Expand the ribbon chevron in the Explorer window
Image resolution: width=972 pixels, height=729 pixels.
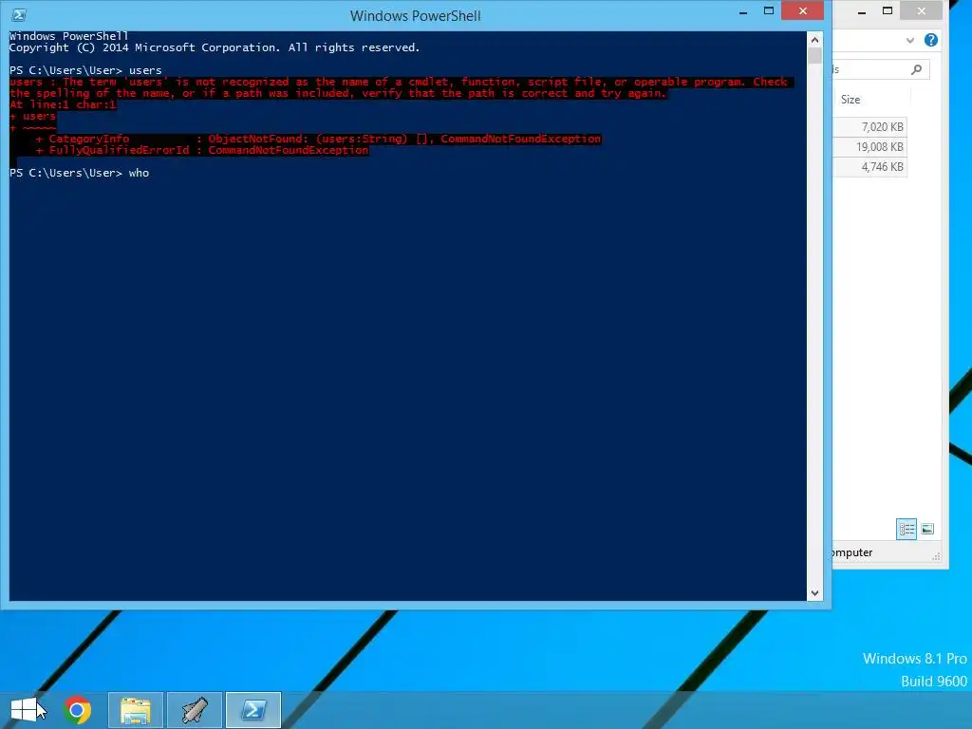pyautogui.click(x=910, y=40)
